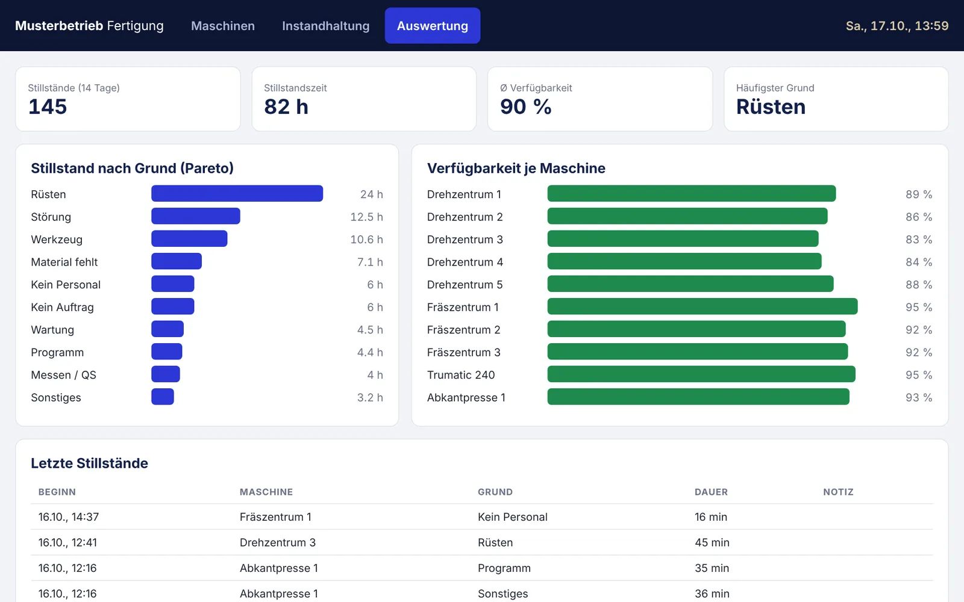
Task: Sort table by DAUER column header
Action: pyautogui.click(x=711, y=492)
